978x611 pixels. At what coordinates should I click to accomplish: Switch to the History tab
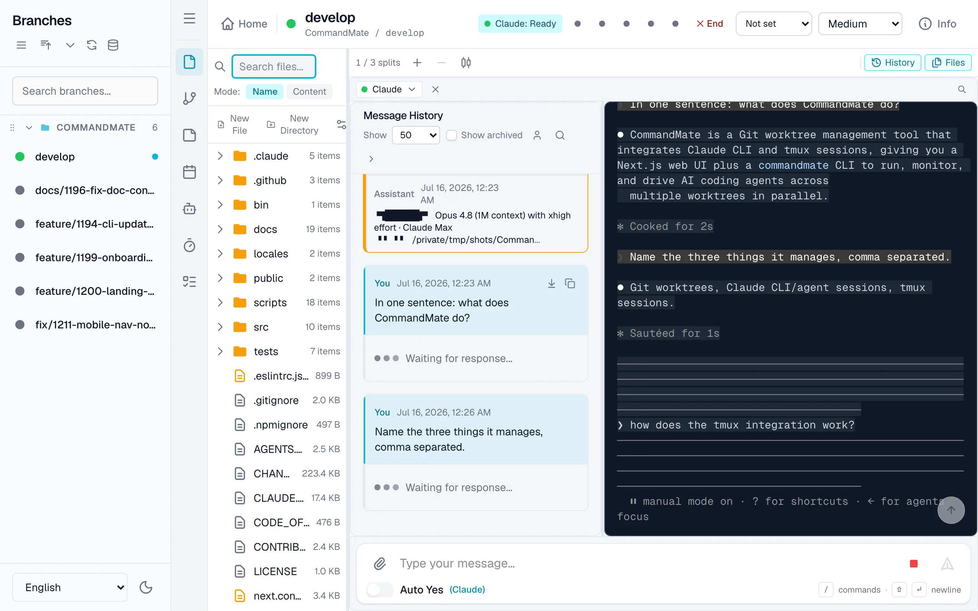coord(892,63)
